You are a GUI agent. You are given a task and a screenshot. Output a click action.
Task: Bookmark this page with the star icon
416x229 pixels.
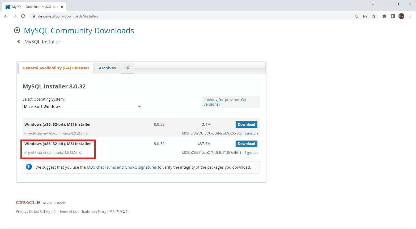tap(374, 16)
